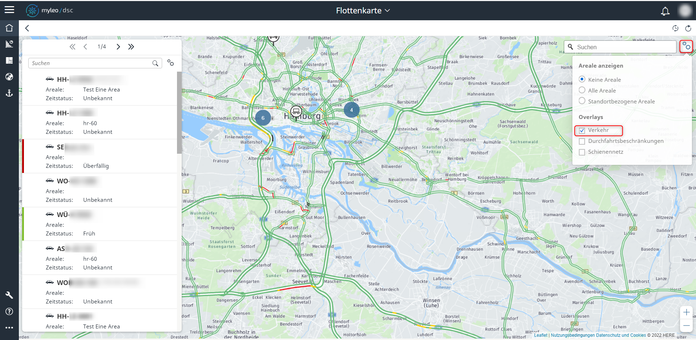Open the cluster marker with 4 vehicles
Screen dimensions: 696x340
click(351, 110)
